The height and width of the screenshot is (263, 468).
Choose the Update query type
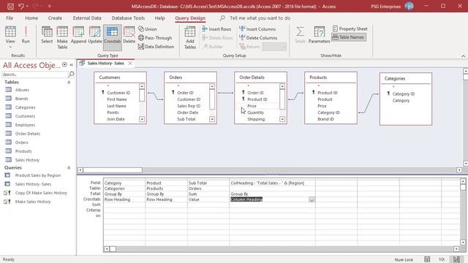(95, 35)
